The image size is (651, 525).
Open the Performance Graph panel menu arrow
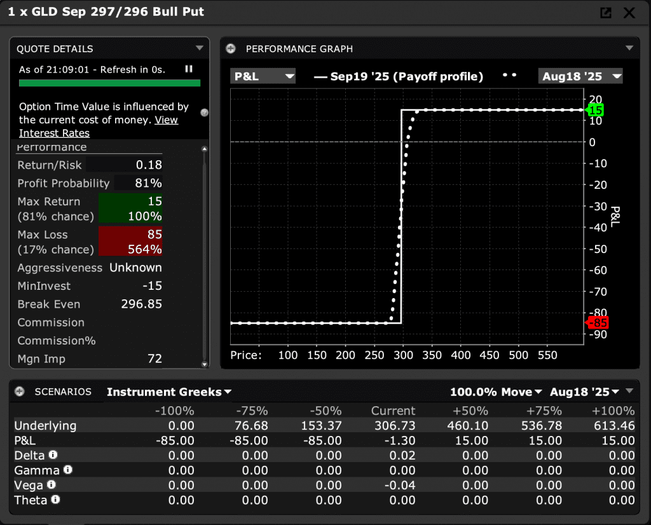click(x=629, y=48)
